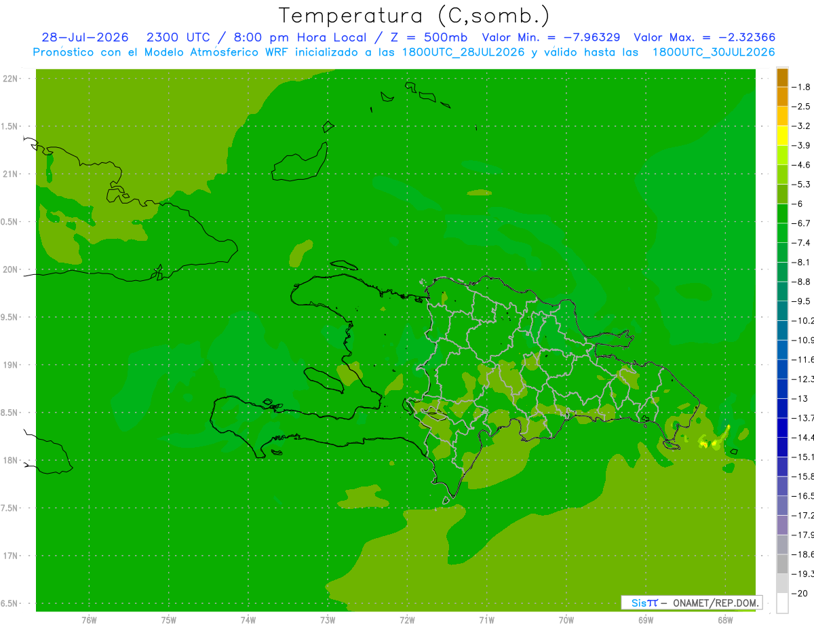Click the 19N latitude axis label
Screen dimensions: 814x629
coord(12,365)
